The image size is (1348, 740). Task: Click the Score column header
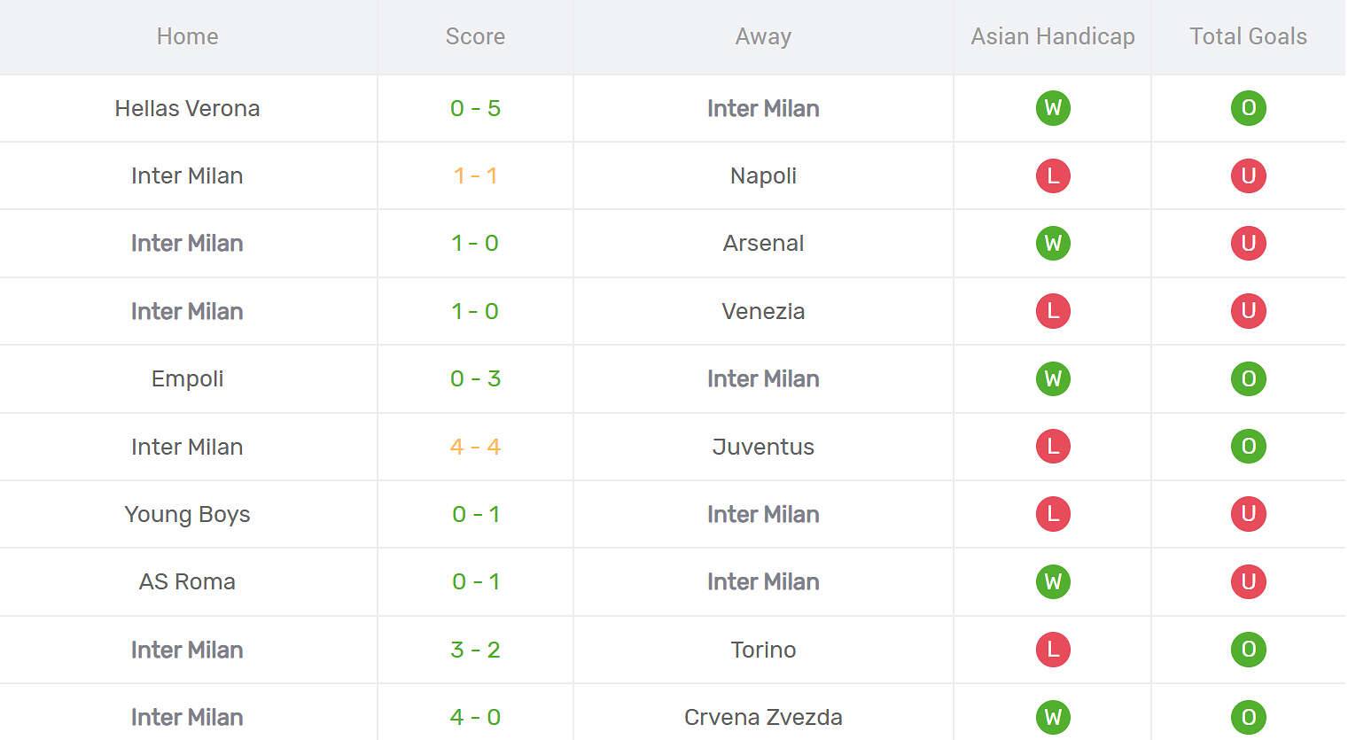(x=475, y=36)
